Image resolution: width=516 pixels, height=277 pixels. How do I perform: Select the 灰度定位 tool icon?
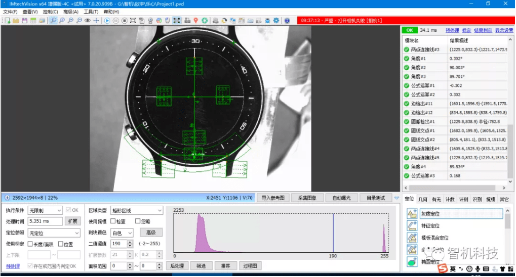coord(412,214)
